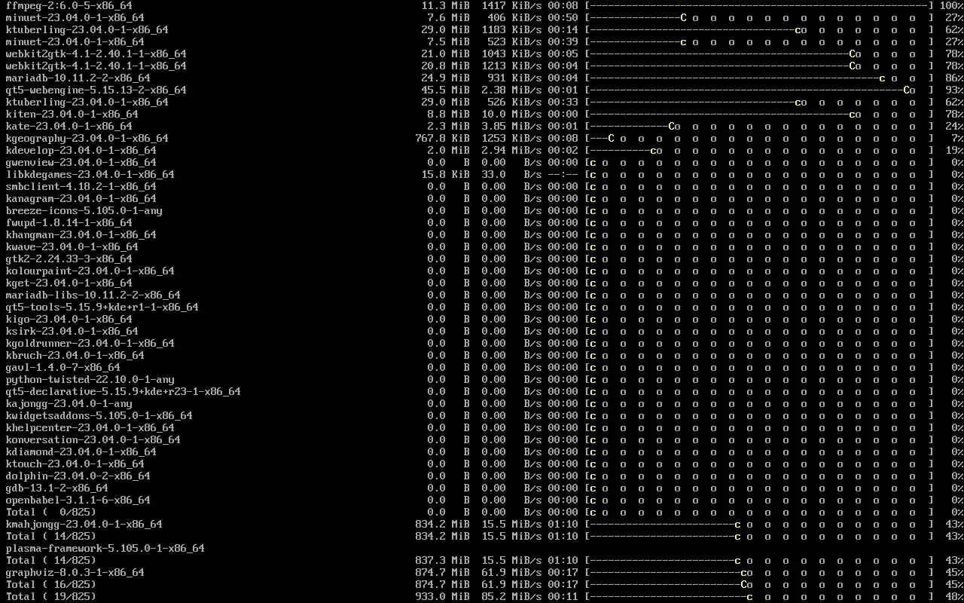This screenshot has width=964, height=603.
Task: Click the kgeography download progress bar
Action: click(758, 138)
